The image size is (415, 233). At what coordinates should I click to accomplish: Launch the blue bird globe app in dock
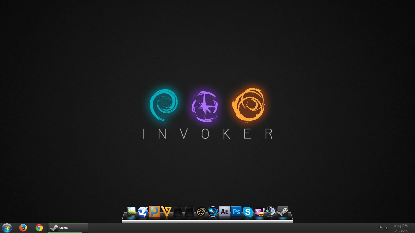(143, 212)
